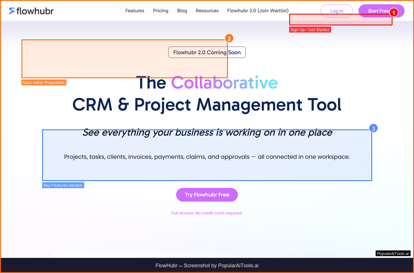Go to the Pricing page
Screen dimensions: 414x273
(x=160, y=11)
